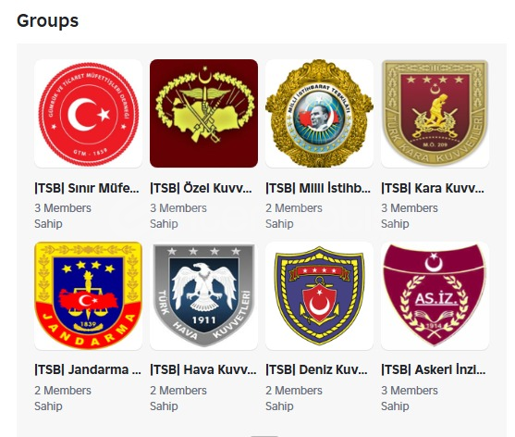Open the |TSB| Askeri İnzi... group link

[434, 369]
